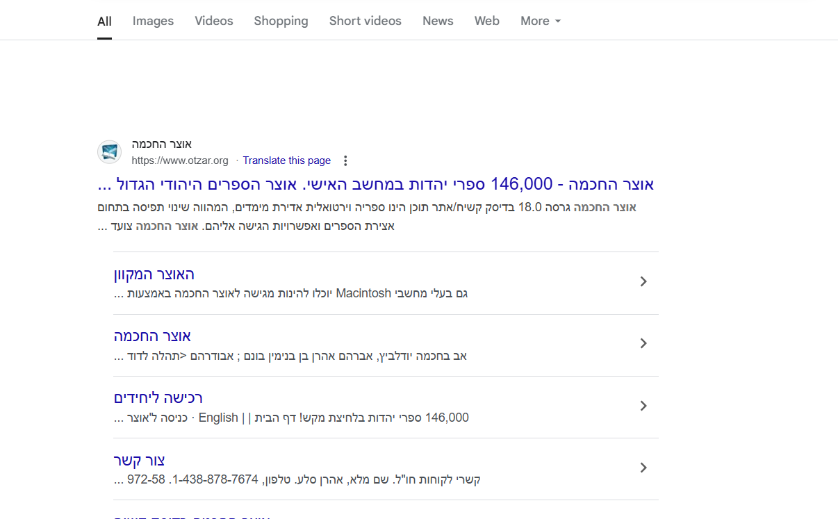The height and width of the screenshot is (519, 838).
Task: Switch to the News tab
Action: pos(438,21)
